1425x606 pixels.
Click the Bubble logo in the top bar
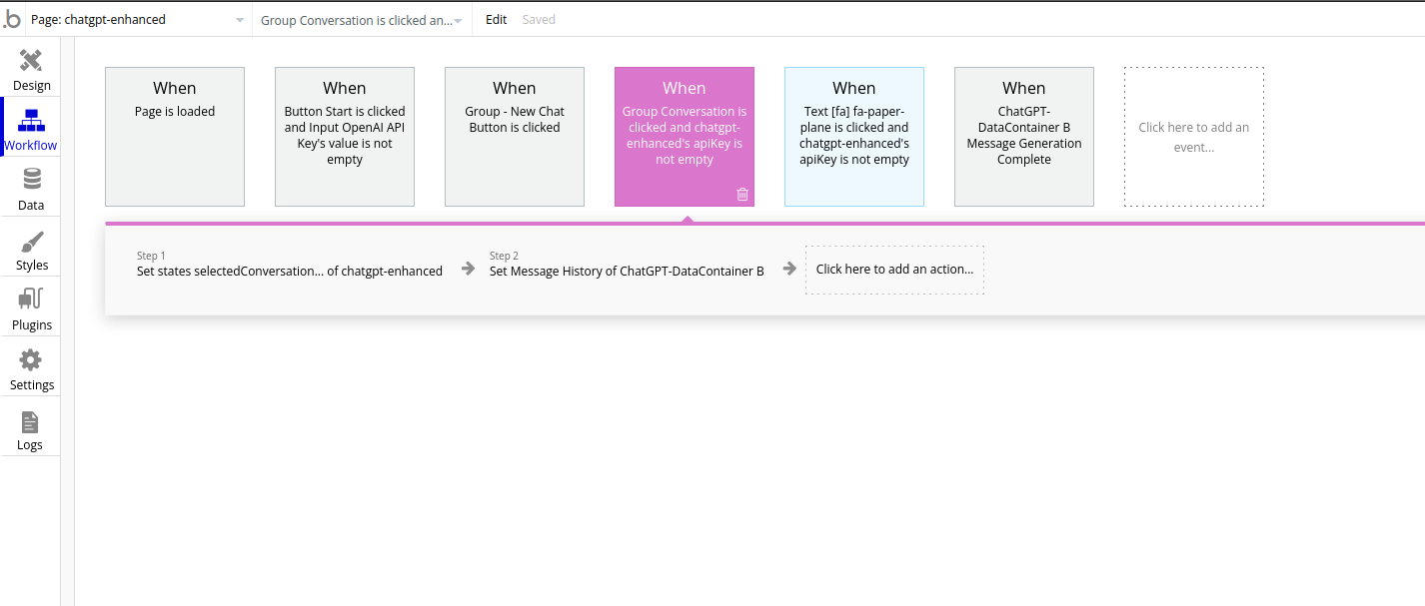(x=12, y=18)
